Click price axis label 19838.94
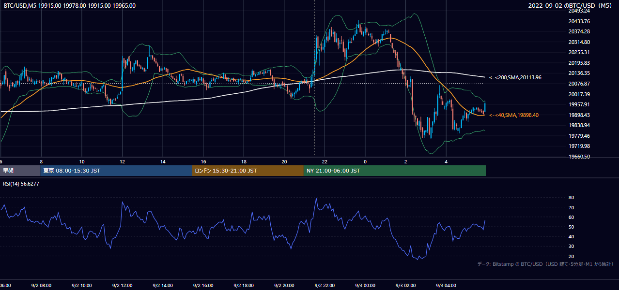 tap(579, 125)
